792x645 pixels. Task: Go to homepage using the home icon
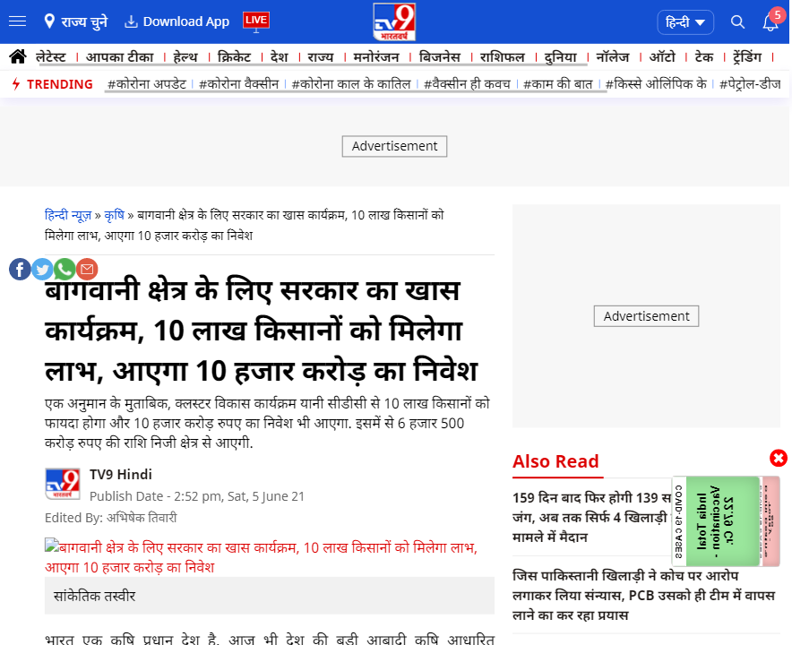(16, 56)
